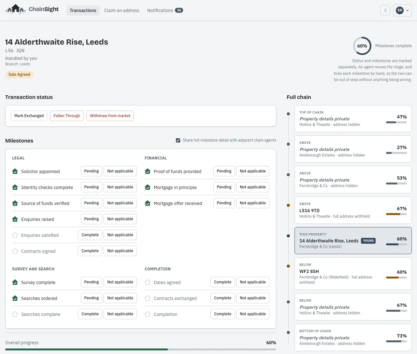Click the Identity checks complete house icon
This screenshot has width=417, height=354.
tap(15, 187)
